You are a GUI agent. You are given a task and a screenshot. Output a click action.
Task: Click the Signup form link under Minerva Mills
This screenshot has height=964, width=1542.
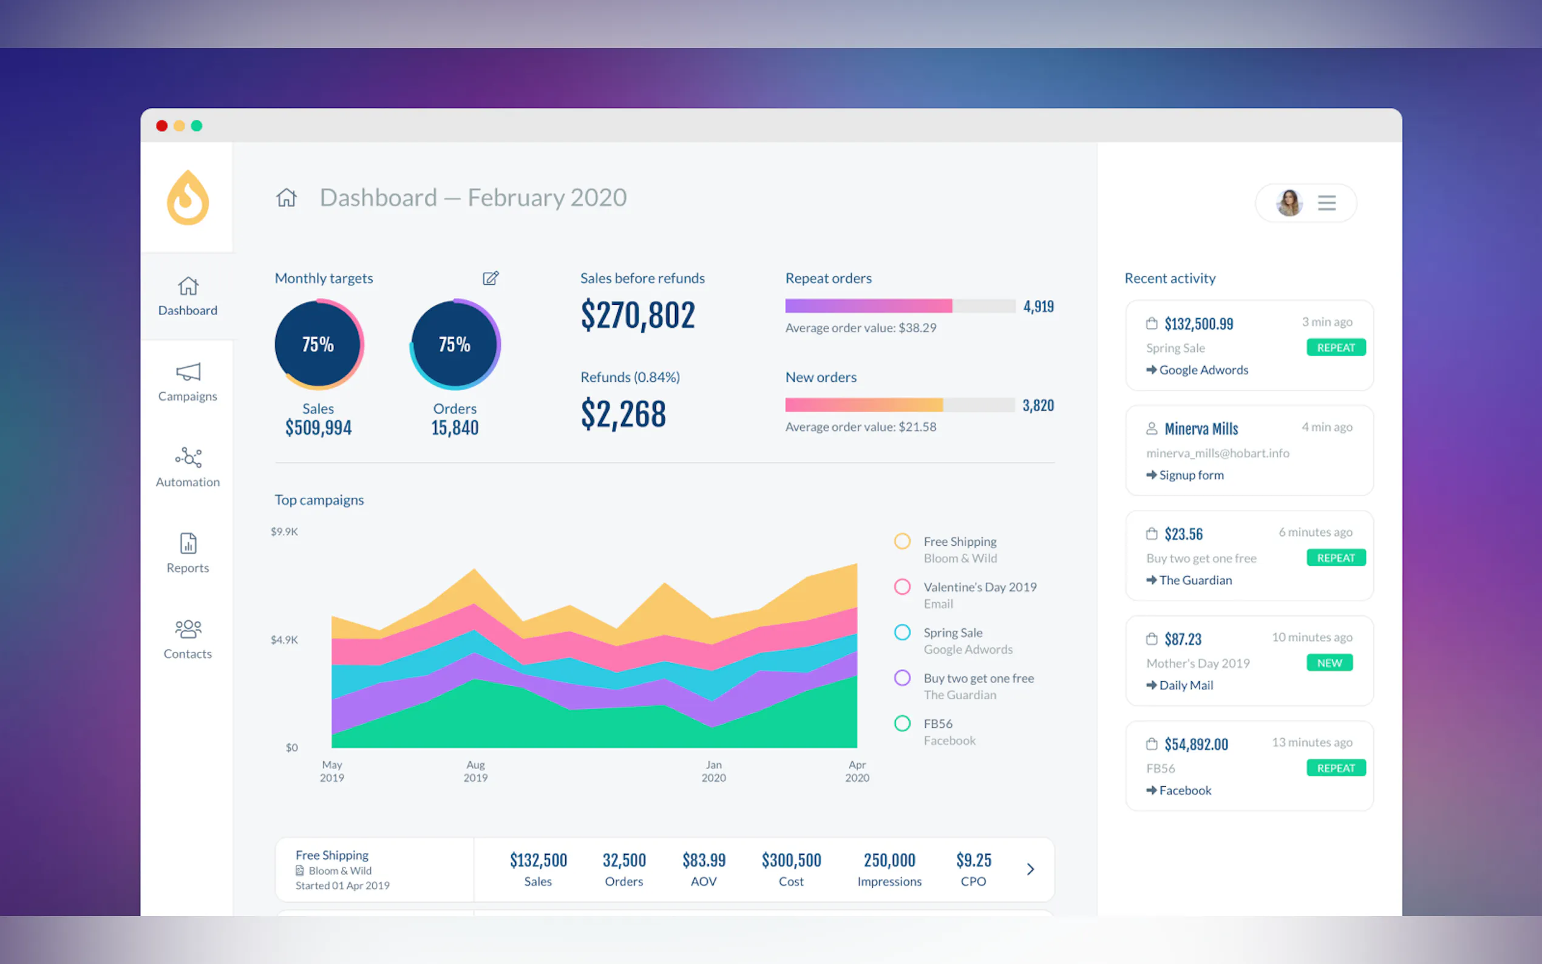point(1190,475)
